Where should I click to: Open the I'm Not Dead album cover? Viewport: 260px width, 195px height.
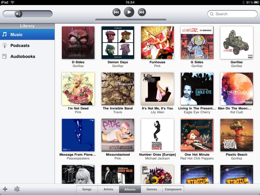78,89
